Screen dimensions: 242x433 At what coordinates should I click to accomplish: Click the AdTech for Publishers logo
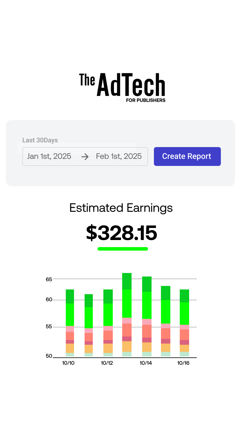click(x=122, y=88)
